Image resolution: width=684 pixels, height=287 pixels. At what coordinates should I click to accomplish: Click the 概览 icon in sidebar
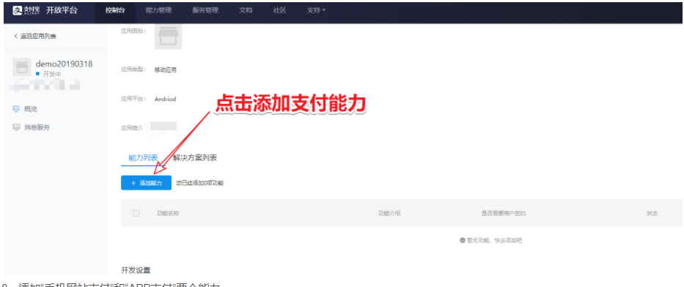(16, 109)
